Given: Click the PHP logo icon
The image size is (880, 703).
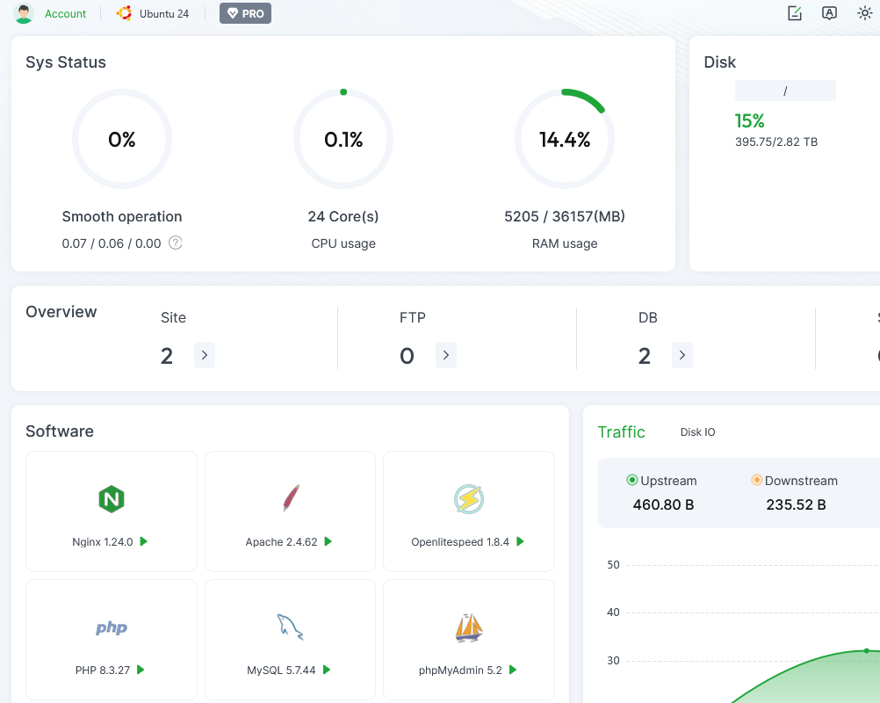Looking at the screenshot, I should (112, 627).
